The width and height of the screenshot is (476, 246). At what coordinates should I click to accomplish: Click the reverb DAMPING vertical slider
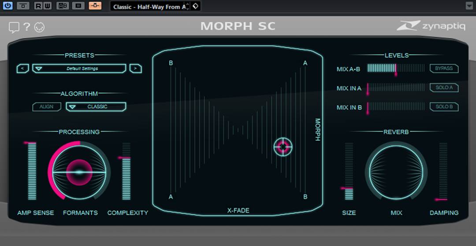443,171
